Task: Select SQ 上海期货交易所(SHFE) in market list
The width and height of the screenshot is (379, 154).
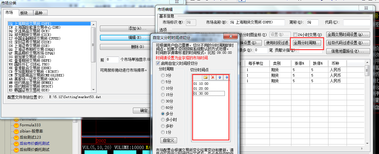Action: coord(49,24)
